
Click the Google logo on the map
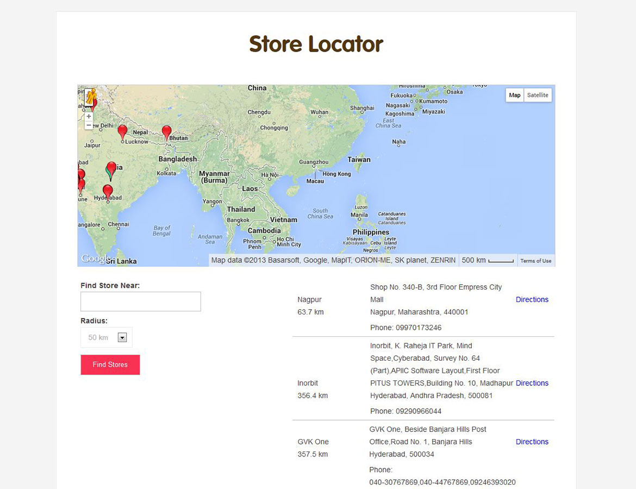93,259
